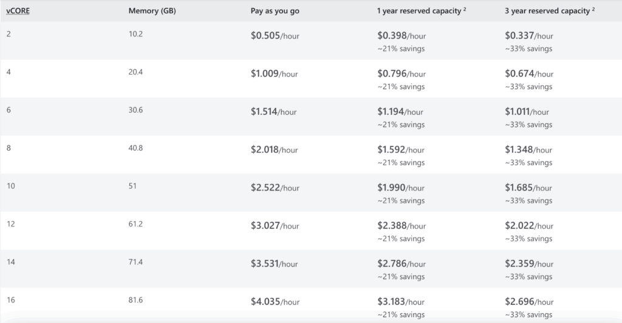Click the 16 vCore row label
Viewport: 622px width, 323px height.
point(11,299)
